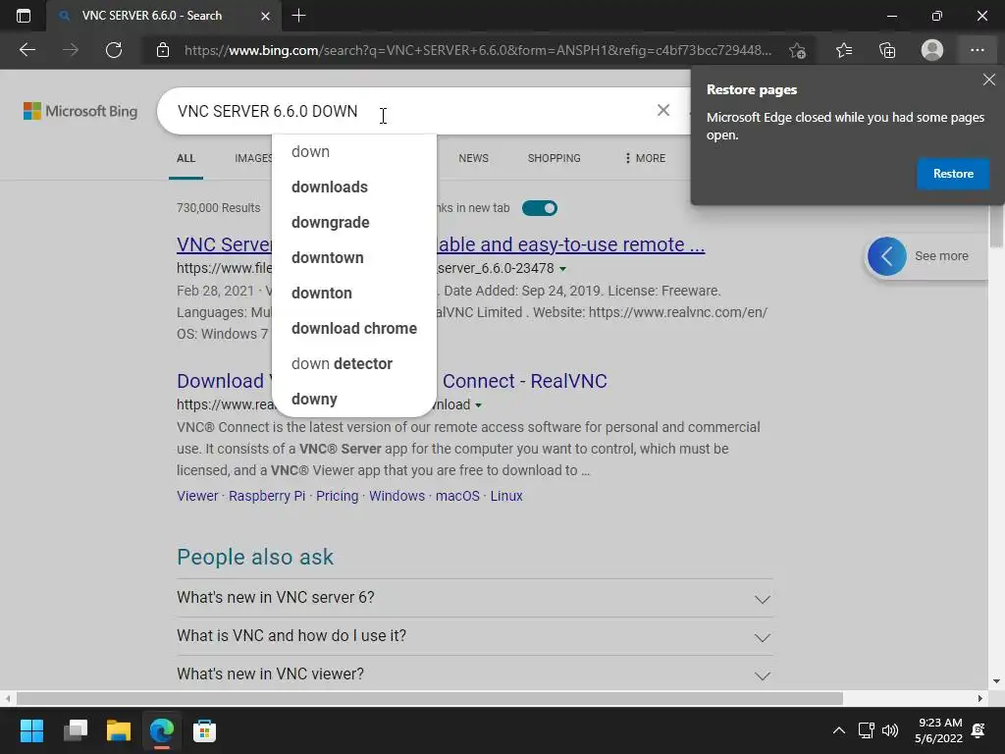Choose the 'download chrome' suggestion

click(x=353, y=328)
